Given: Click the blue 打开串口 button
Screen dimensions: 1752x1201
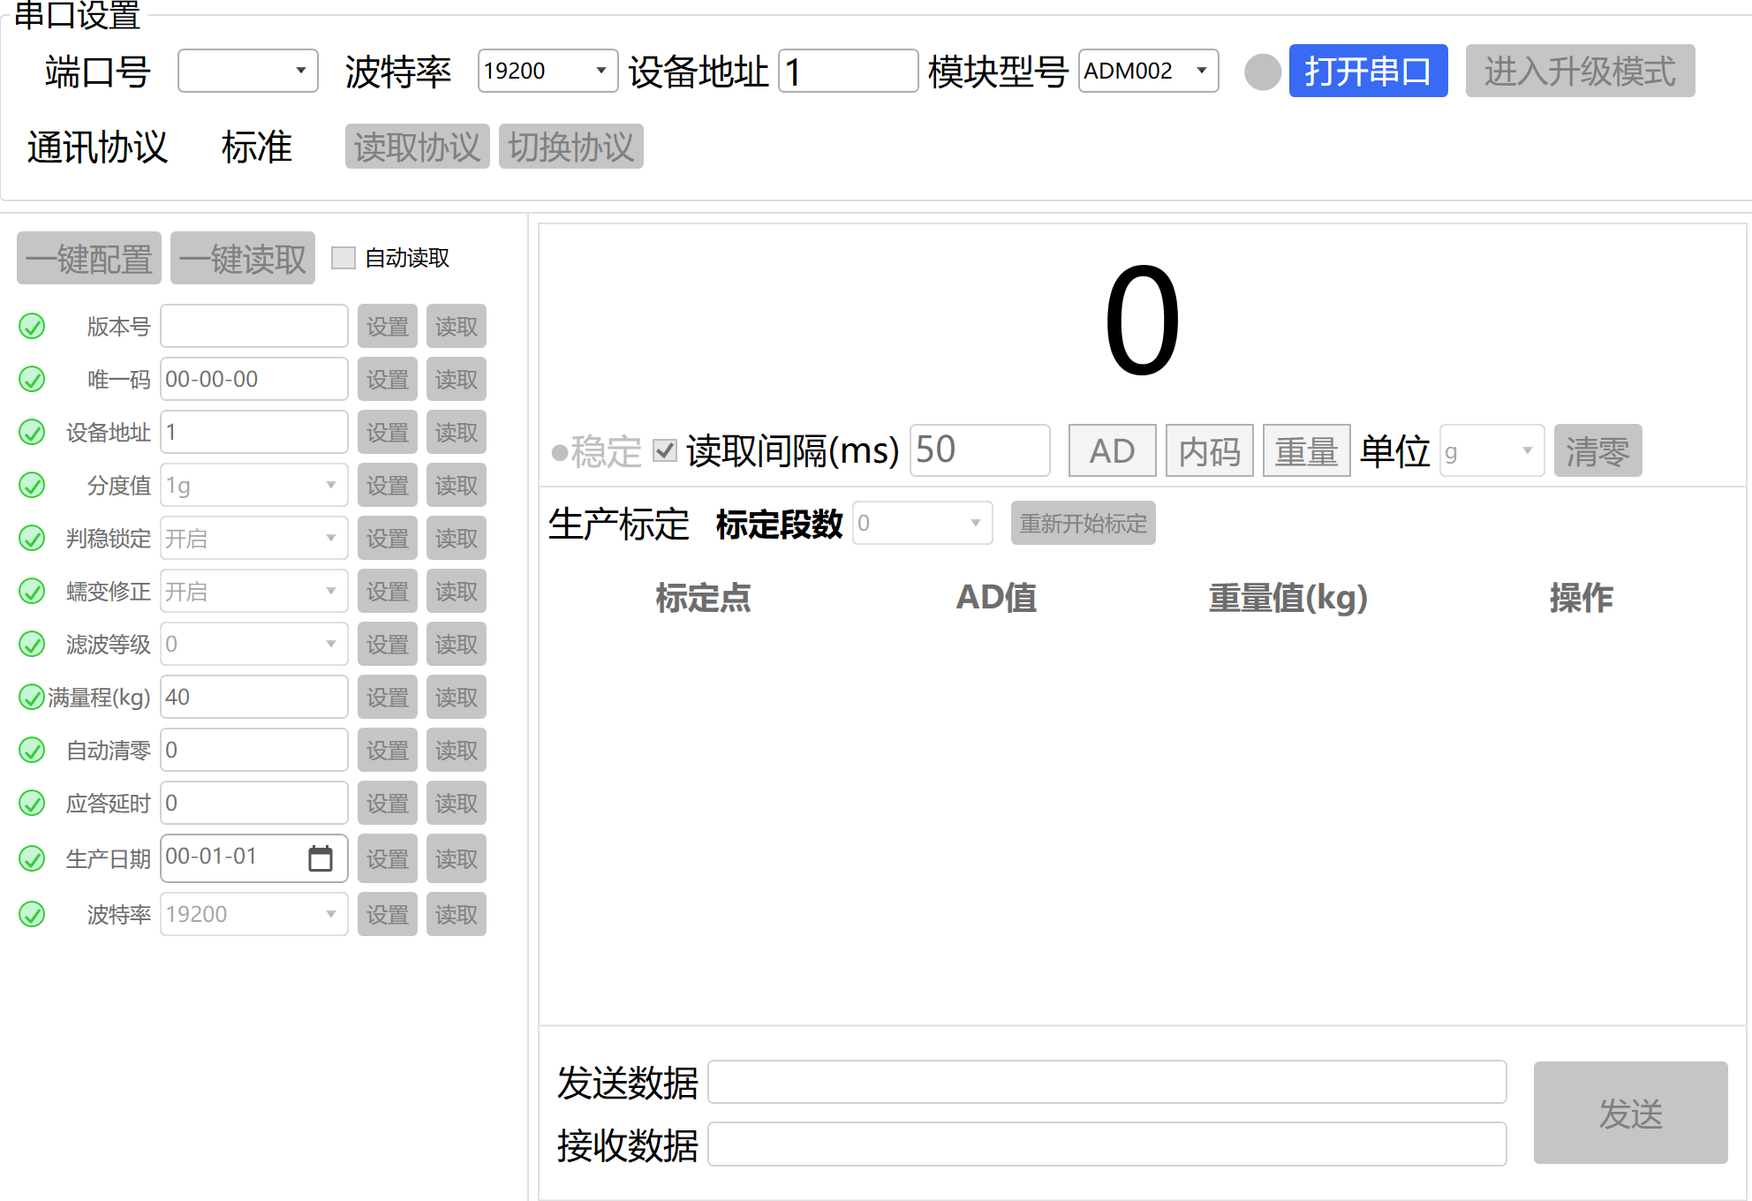Looking at the screenshot, I should tap(1367, 71).
